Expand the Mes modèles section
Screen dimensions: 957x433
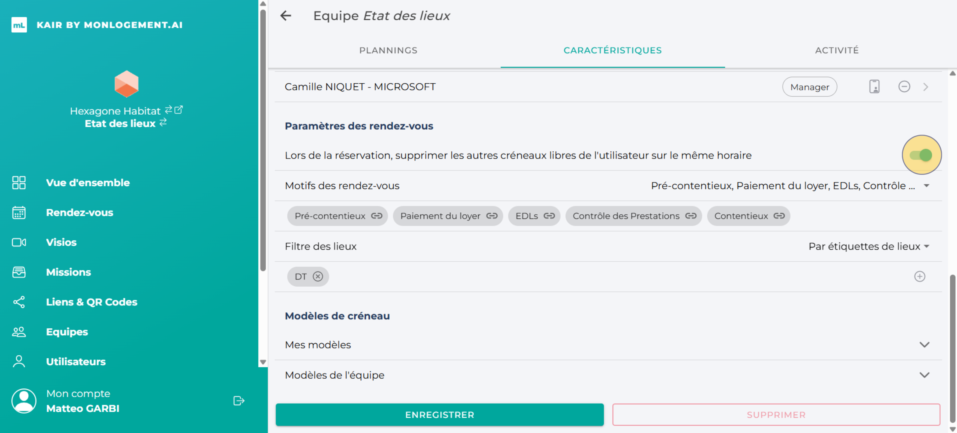tap(924, 344)
